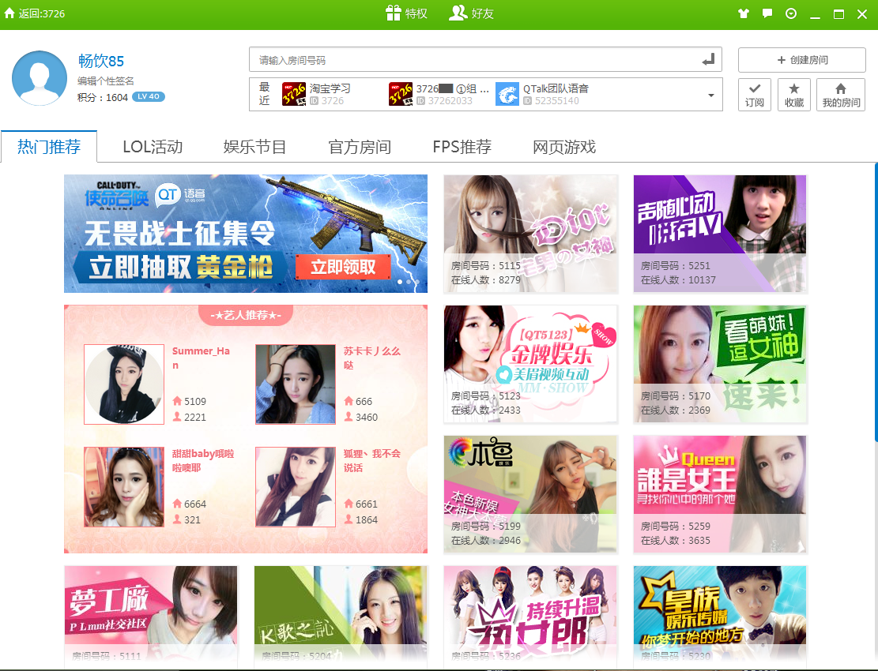Open room 5251 thumbnail
The height and width of the screenshot is (671, 878).
tap(719, 234)
